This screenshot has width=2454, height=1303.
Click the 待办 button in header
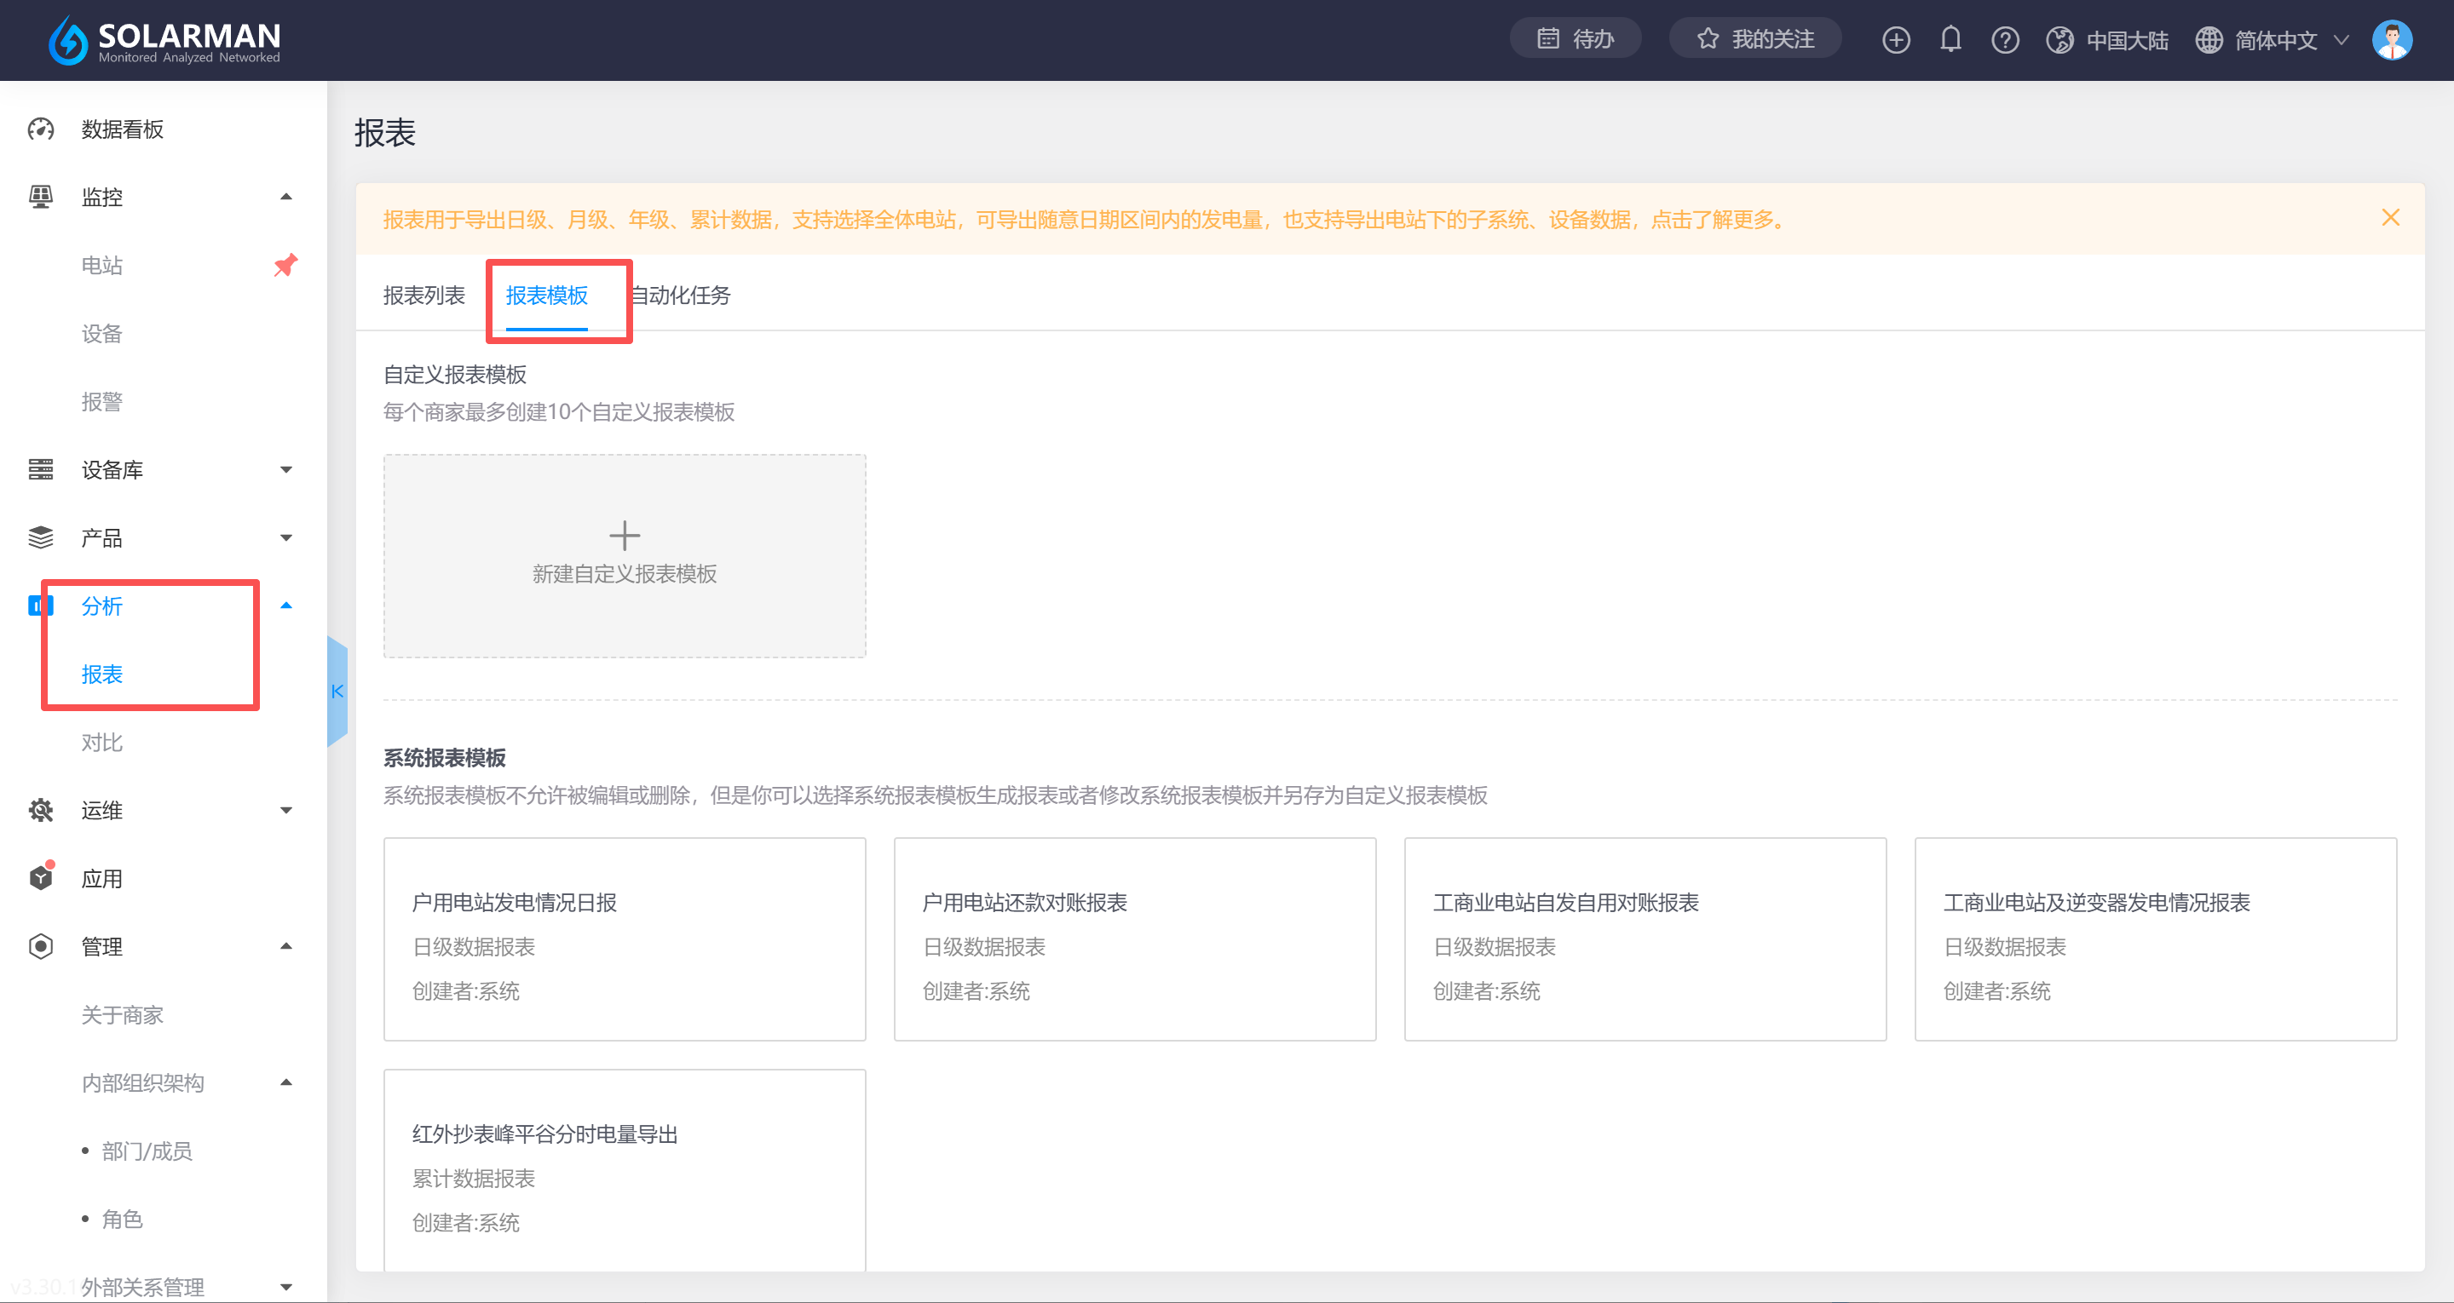coord(1575,39)
